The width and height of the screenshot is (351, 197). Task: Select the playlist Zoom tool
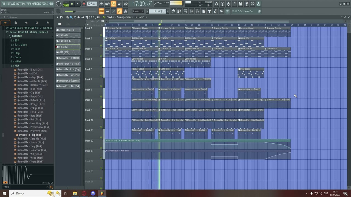[94, 17]
